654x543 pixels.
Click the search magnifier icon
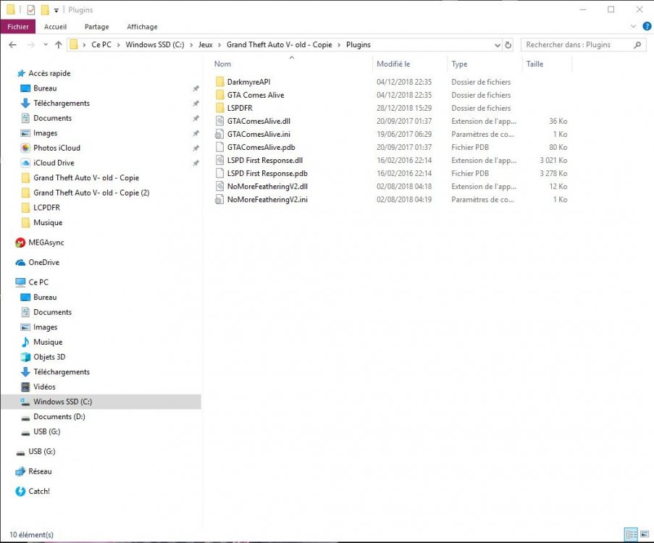[637, 45]
